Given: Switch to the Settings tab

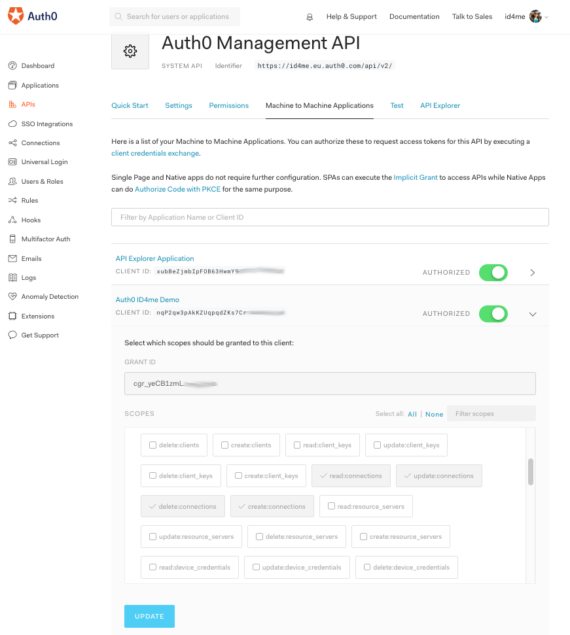Looking at the screenshot, I should (x=179, y=105).
